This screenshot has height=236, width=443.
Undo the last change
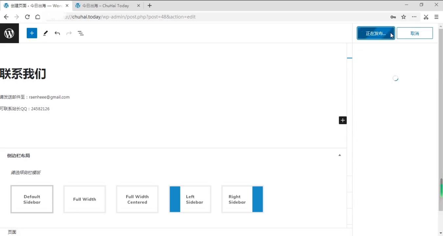point(57,33)
